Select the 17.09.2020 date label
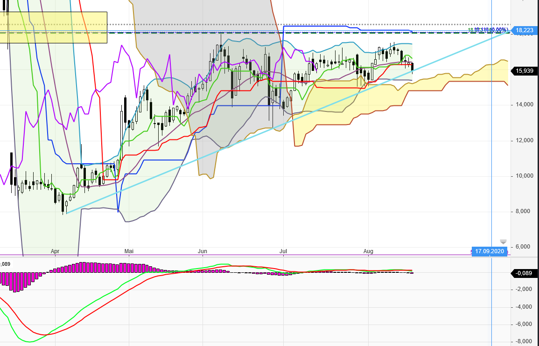This screenshot has width=539, height=346. coord(489,251)
